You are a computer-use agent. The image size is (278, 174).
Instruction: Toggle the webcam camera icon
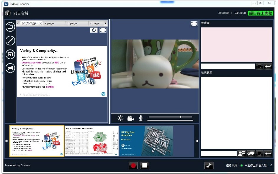[130, 118]
